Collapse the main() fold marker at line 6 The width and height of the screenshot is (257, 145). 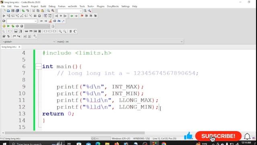coord(39,66)
